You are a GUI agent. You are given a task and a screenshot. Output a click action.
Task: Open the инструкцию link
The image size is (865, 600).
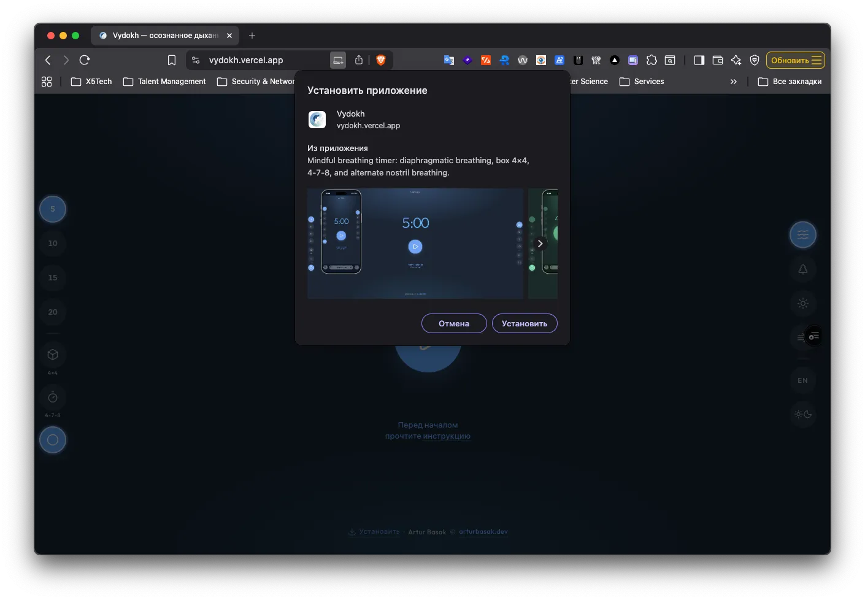(447, 436)
